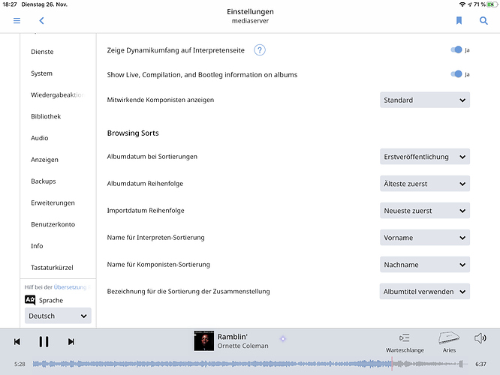The height and width of the screenshot is (375, 500).
Task: Toggle Show Live, Compilation, Bootleg information
Action: point(456,74)
